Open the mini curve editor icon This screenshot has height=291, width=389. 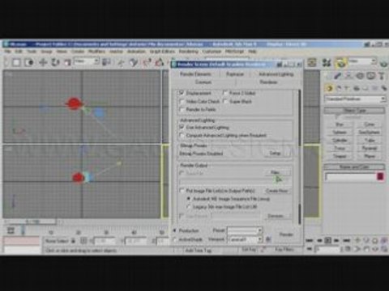click(x=11, y=230)
